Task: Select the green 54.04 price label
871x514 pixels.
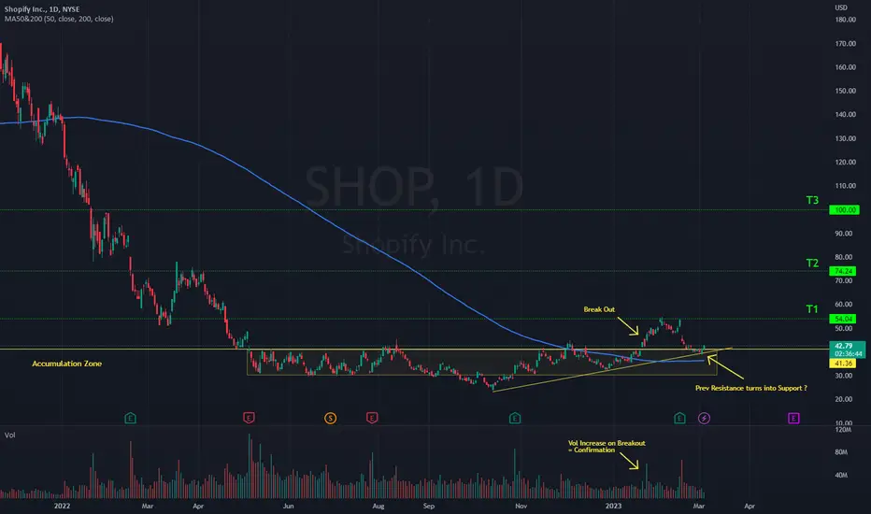Action: click(843, 319)
